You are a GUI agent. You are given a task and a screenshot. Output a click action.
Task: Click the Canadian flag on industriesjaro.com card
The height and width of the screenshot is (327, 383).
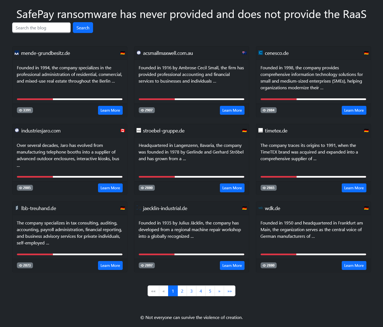123,131
